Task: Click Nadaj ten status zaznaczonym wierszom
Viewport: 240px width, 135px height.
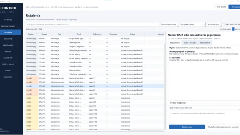Action: (223, 127)
